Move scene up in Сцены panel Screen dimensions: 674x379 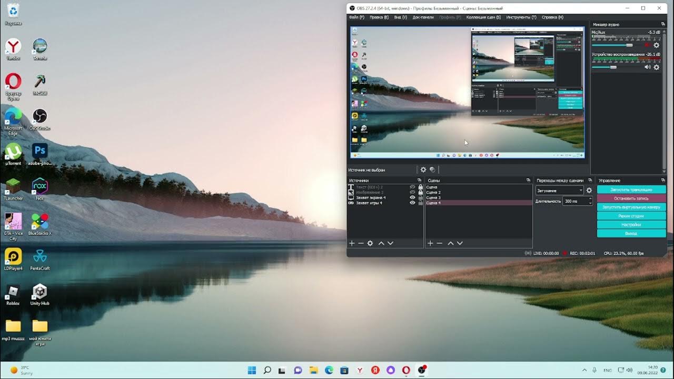[450, 243]
